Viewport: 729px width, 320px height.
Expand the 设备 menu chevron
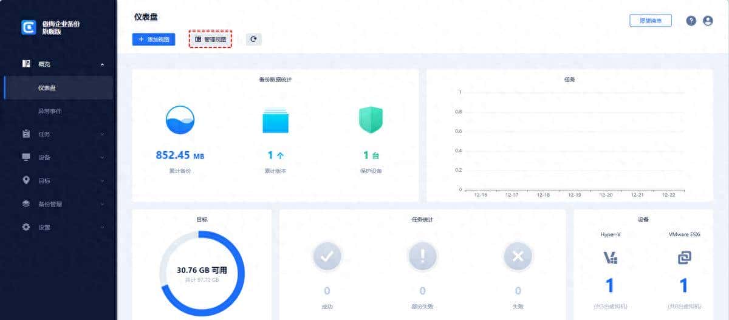click(102, 158)
